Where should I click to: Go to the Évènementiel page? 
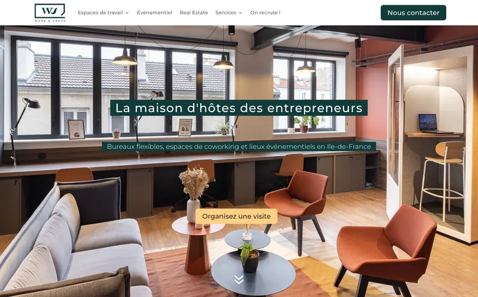(x=155, y=13)
